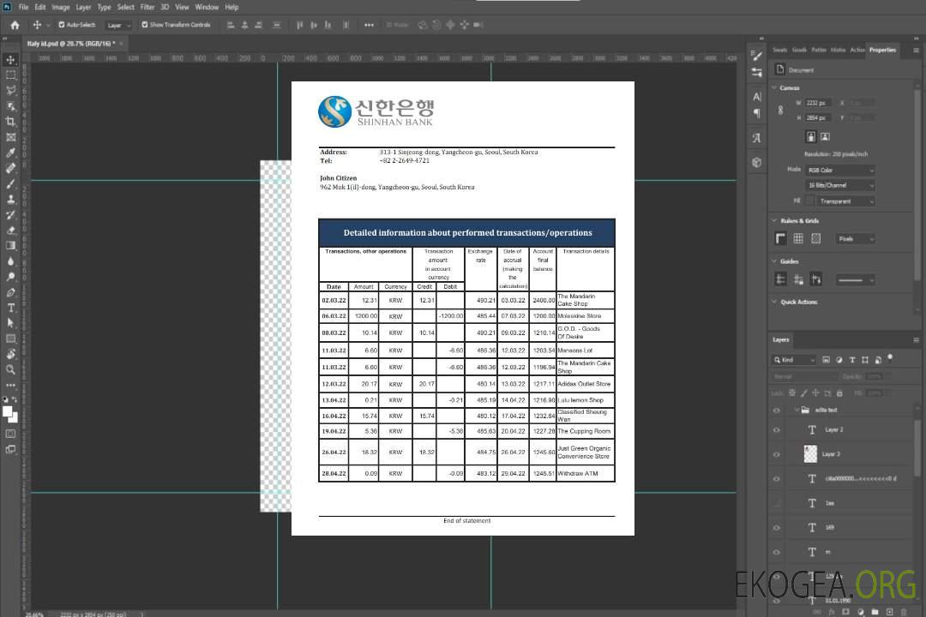
Task: Select the Eraser tool
Action: tap(10, 231)
